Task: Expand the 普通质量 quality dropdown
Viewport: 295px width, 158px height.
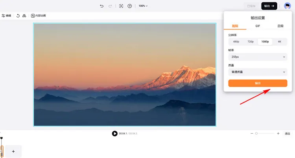Action: pyautogui.click(x=258, y=72)
